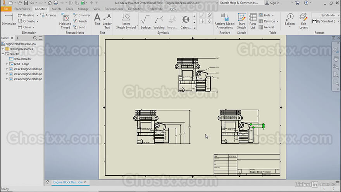
Task: Click Retrieve Model Annotations
Action: [x=224, y=21]
